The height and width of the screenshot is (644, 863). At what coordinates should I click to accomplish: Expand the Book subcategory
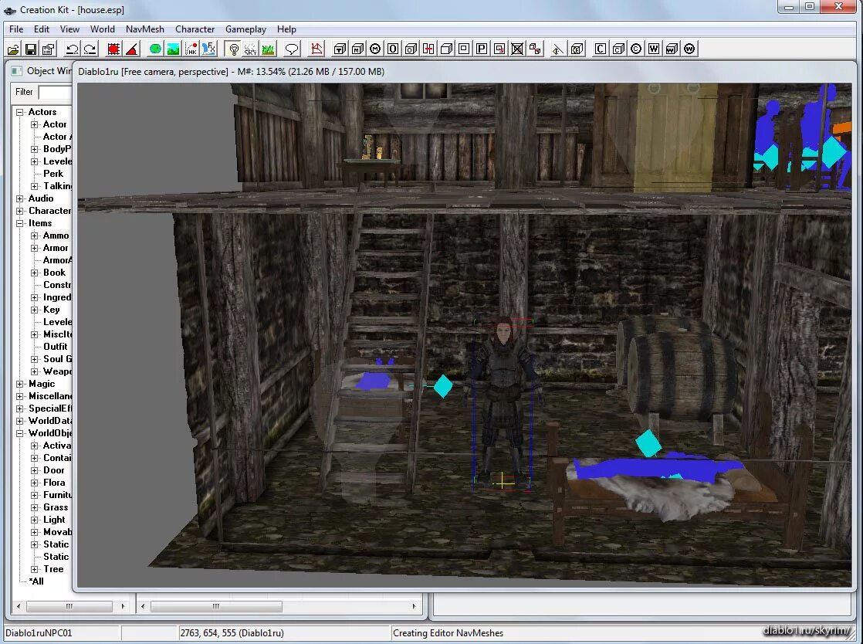pos(35,273)
